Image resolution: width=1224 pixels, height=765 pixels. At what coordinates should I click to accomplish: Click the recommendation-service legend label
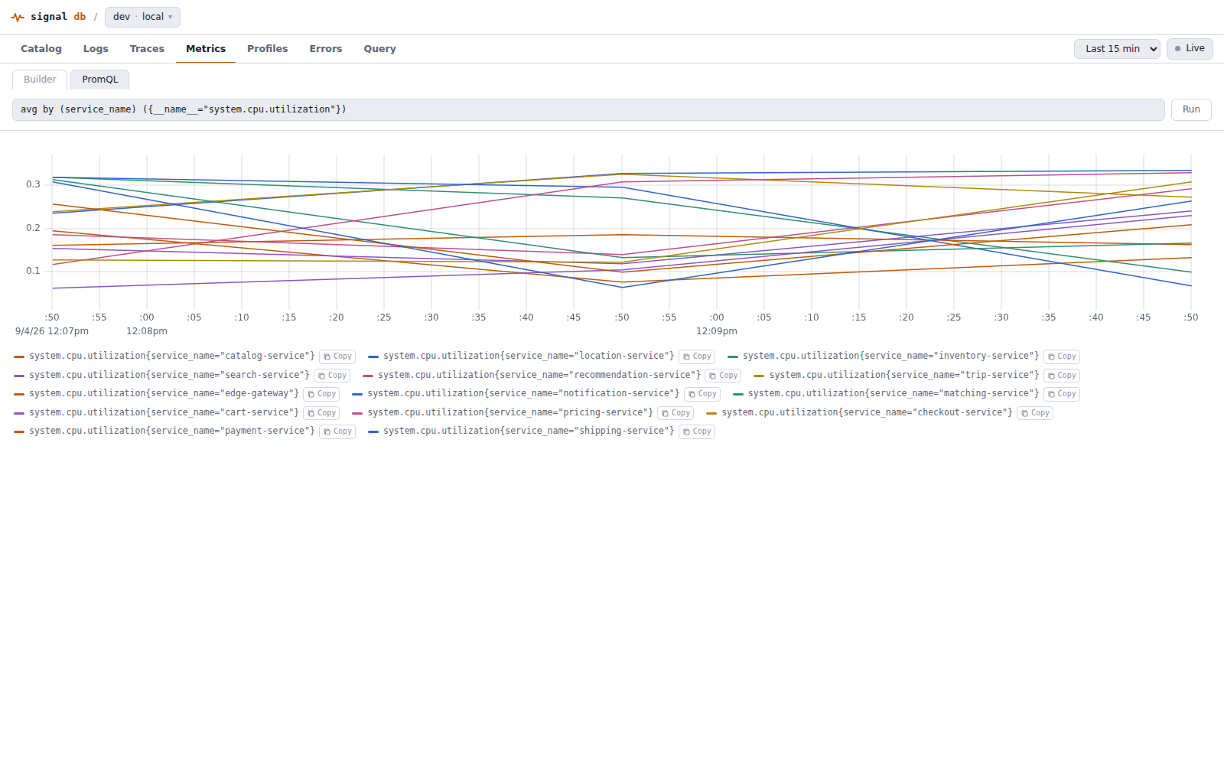(539, 375)
